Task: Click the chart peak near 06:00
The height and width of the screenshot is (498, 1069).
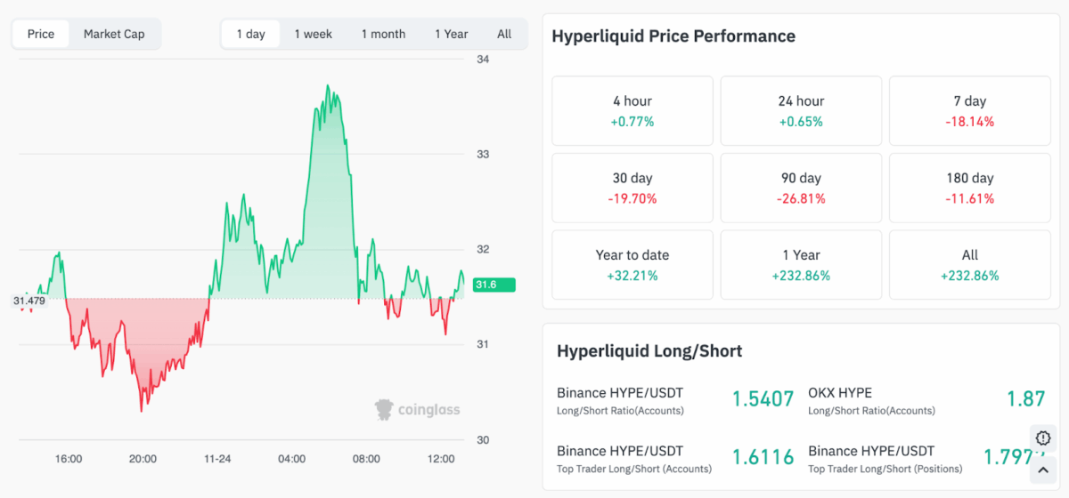Action: tap(328, 87)
